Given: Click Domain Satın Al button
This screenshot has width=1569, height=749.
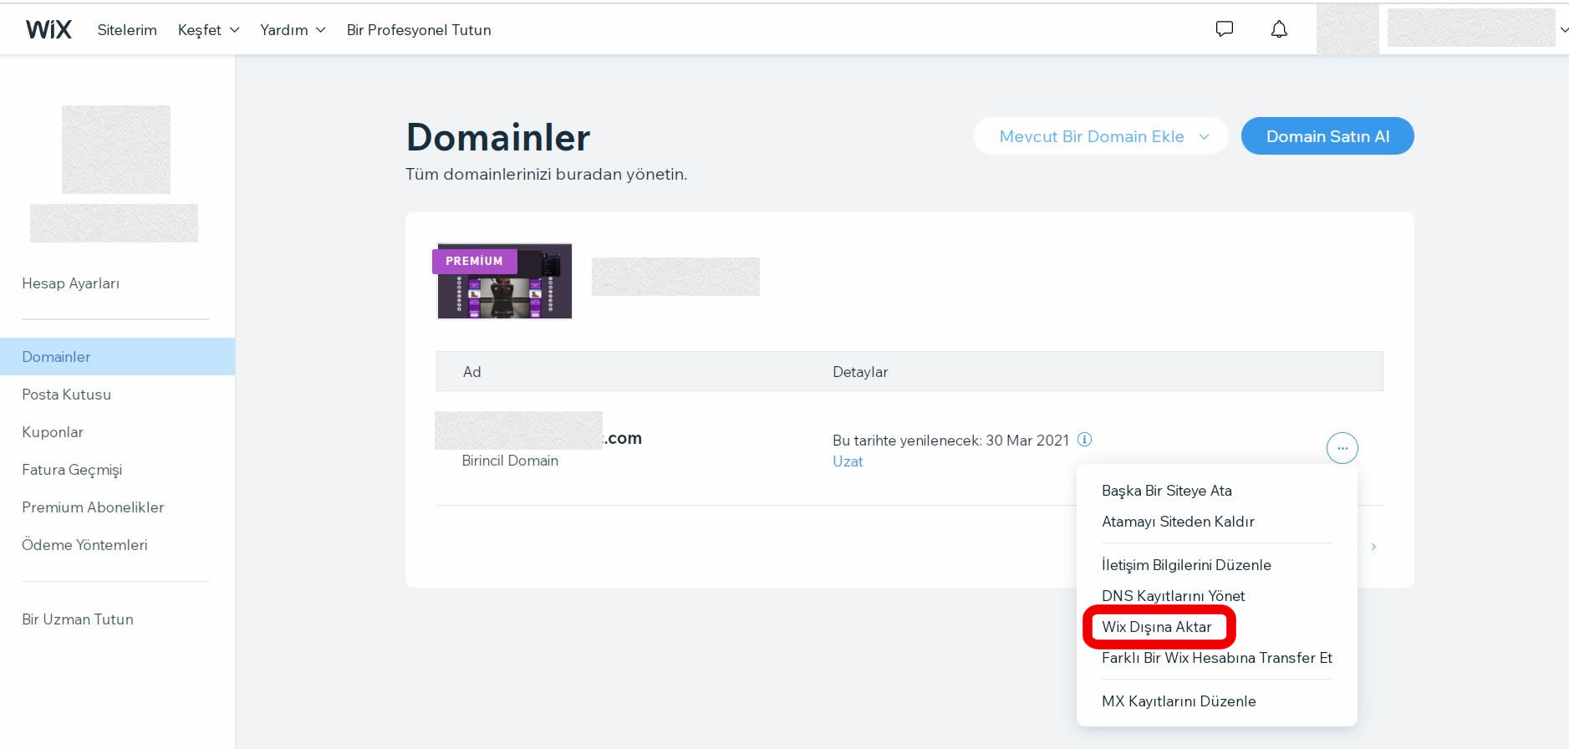Looking at the screenshot, I should [1327, 136].
